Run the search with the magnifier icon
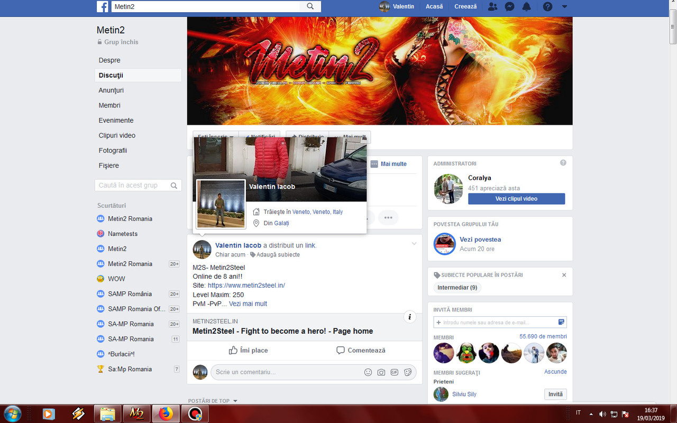 [310, 6]
